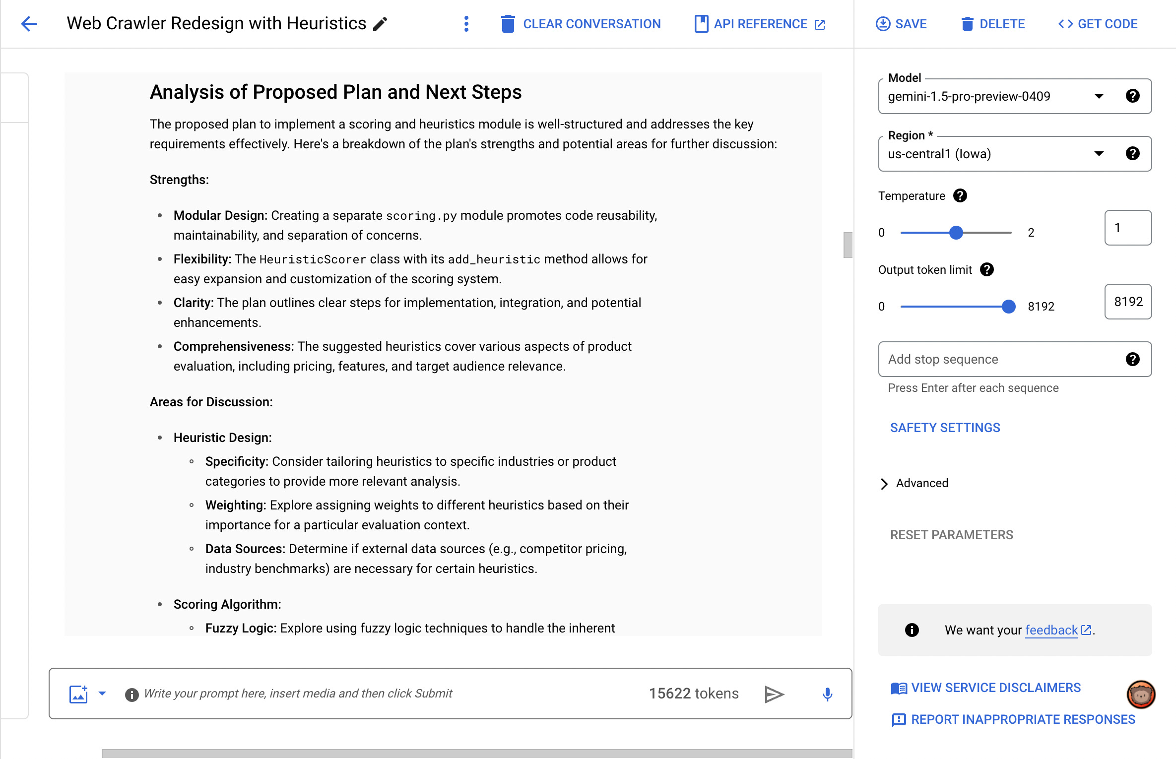Expand the Advanced section
Image resolution: width=1176 pixels, height=759 pixels.
[913, 483]
